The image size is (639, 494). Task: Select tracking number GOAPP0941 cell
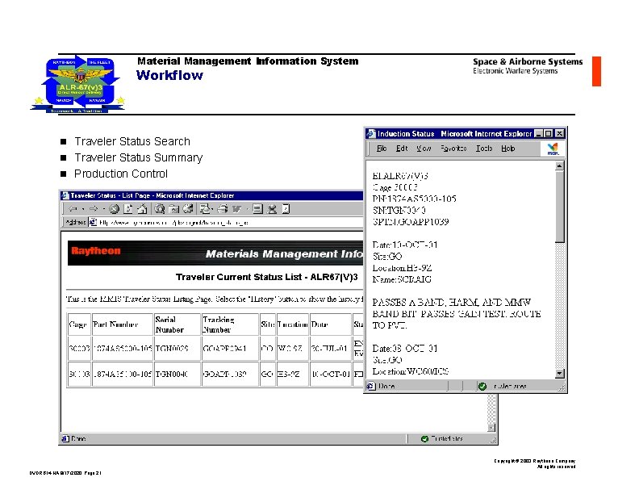coord(230,349)
